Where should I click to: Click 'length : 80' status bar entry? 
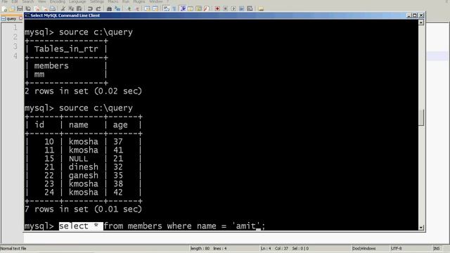pyautogui.click(x=200, y=248)
